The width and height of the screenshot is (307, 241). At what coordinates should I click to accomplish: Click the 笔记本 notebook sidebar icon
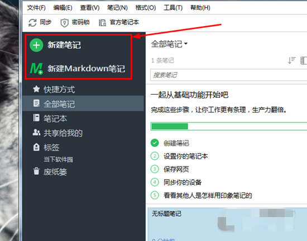click(x=36, y=118)
